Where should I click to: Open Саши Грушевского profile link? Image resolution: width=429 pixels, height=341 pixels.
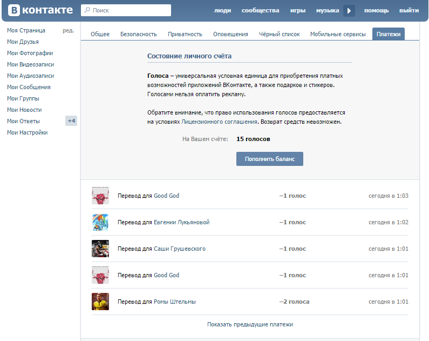click(x=180, y=249)
